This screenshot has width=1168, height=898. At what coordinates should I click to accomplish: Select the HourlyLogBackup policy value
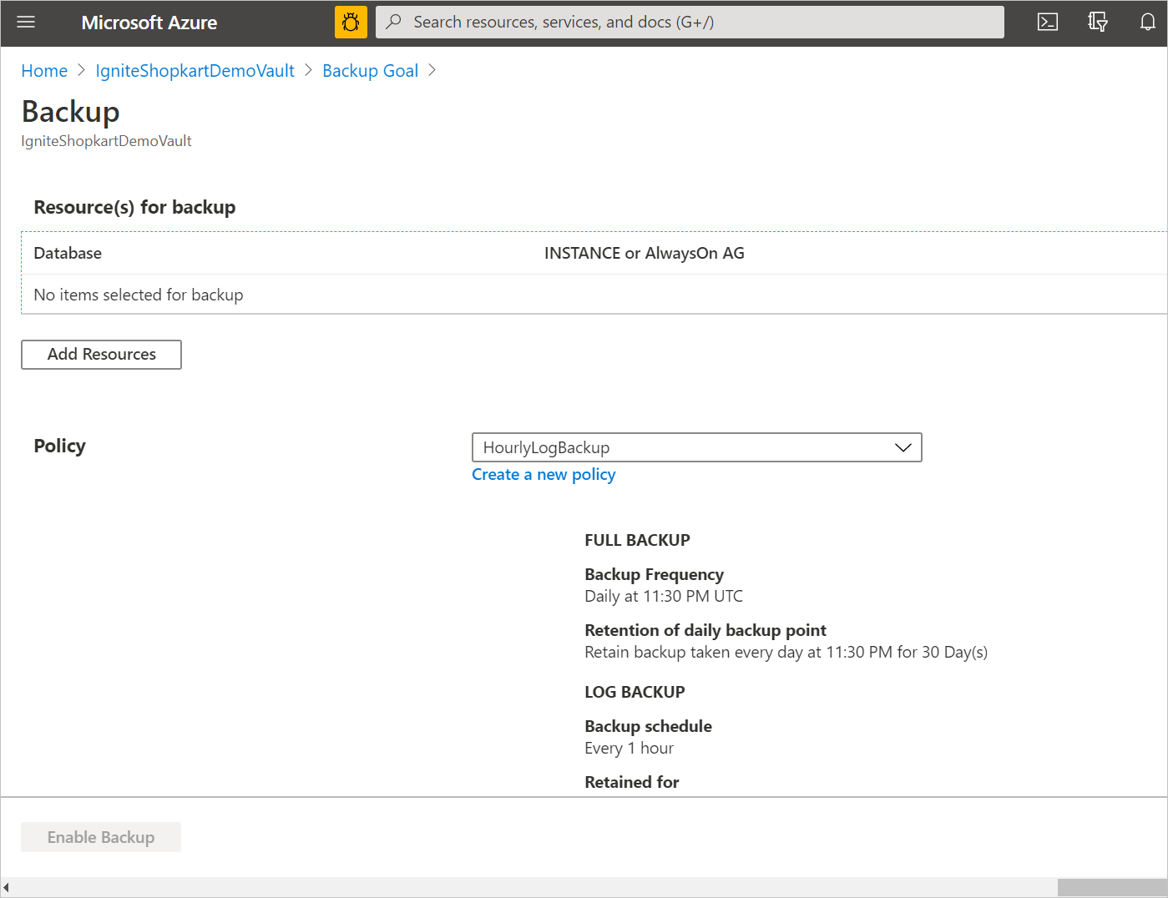(x=547, y=447)
